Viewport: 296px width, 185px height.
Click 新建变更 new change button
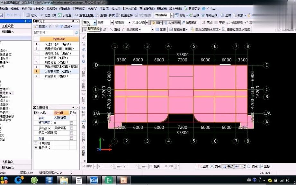click(192, 9)
